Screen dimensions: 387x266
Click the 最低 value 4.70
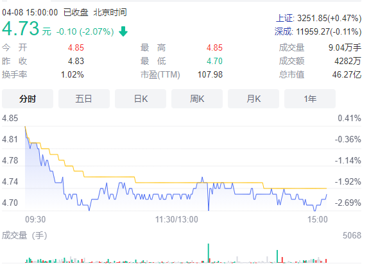(214, 61)
